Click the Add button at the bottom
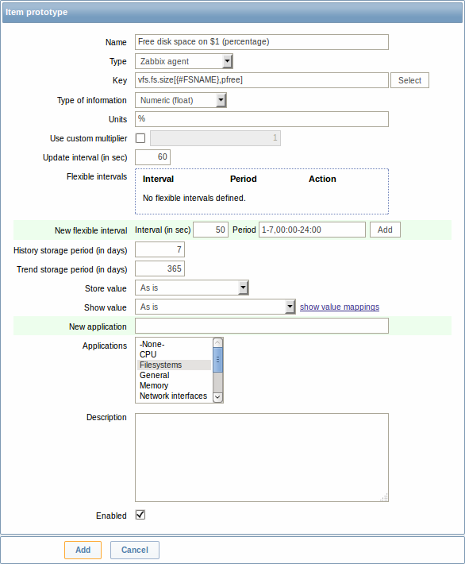 (x=83, y=550)
